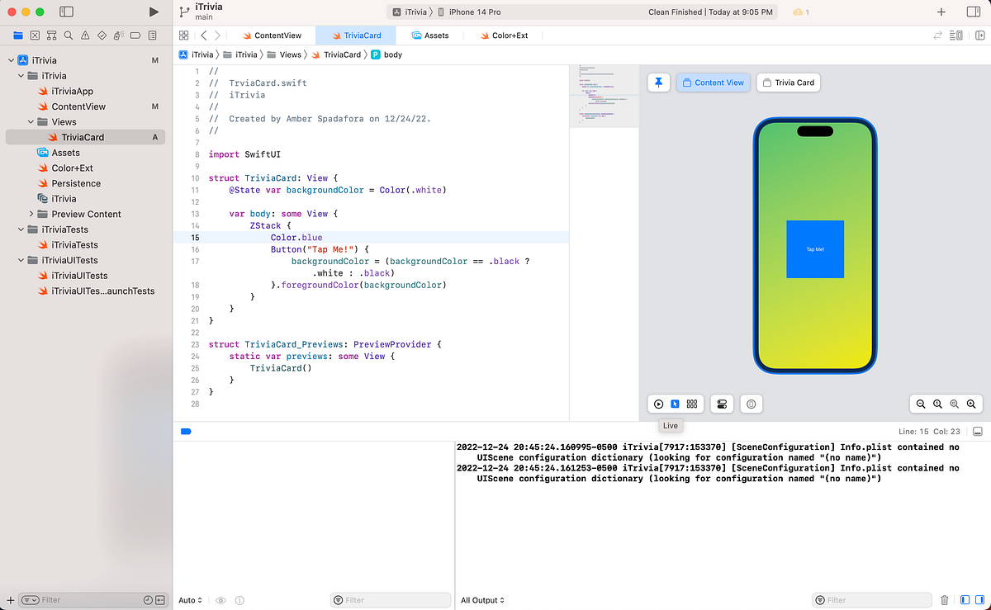991x610 pixels.
Task: Open the All Output filter dropdown
Action: (481, 600)
